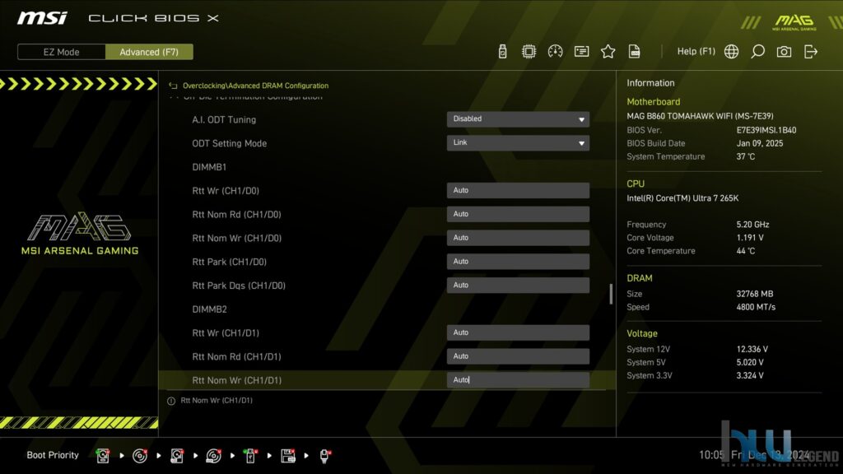Click the file document icon in the toolbar
The image size is (843, 474).
tap(635, 52)
